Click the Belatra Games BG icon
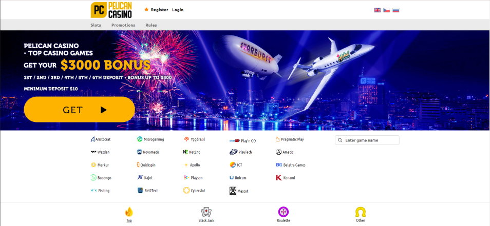This screenshot has height=226, width=490. pos(279,165)
